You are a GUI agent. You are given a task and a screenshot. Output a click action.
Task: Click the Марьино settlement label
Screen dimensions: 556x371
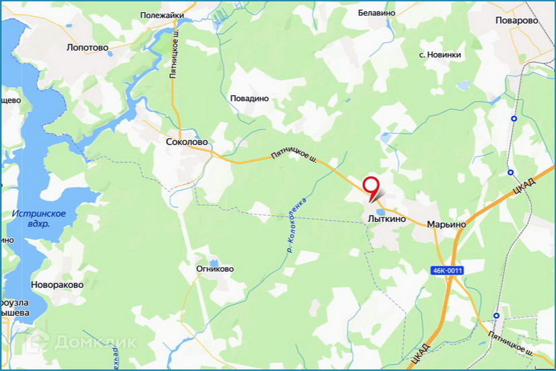pyautogui.click(x=446, y=225)
